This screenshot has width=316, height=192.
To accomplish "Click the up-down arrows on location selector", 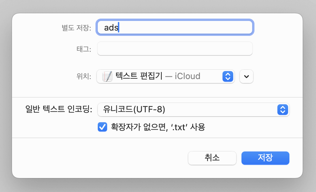I will click(x=228, y=76).
